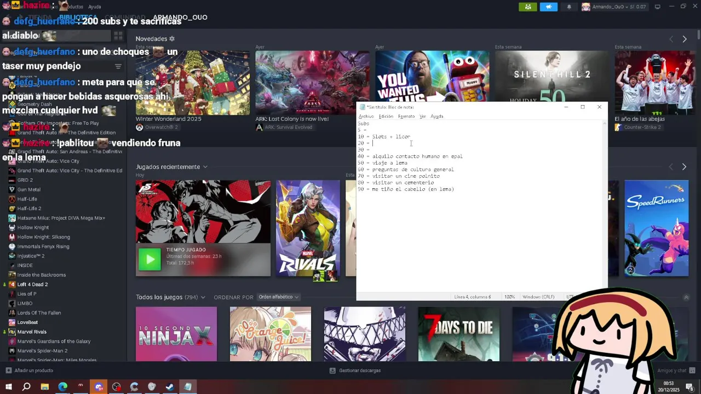Expand Todos los juegos (794) dropdown
701x394 pixels.
coord(203,297)
